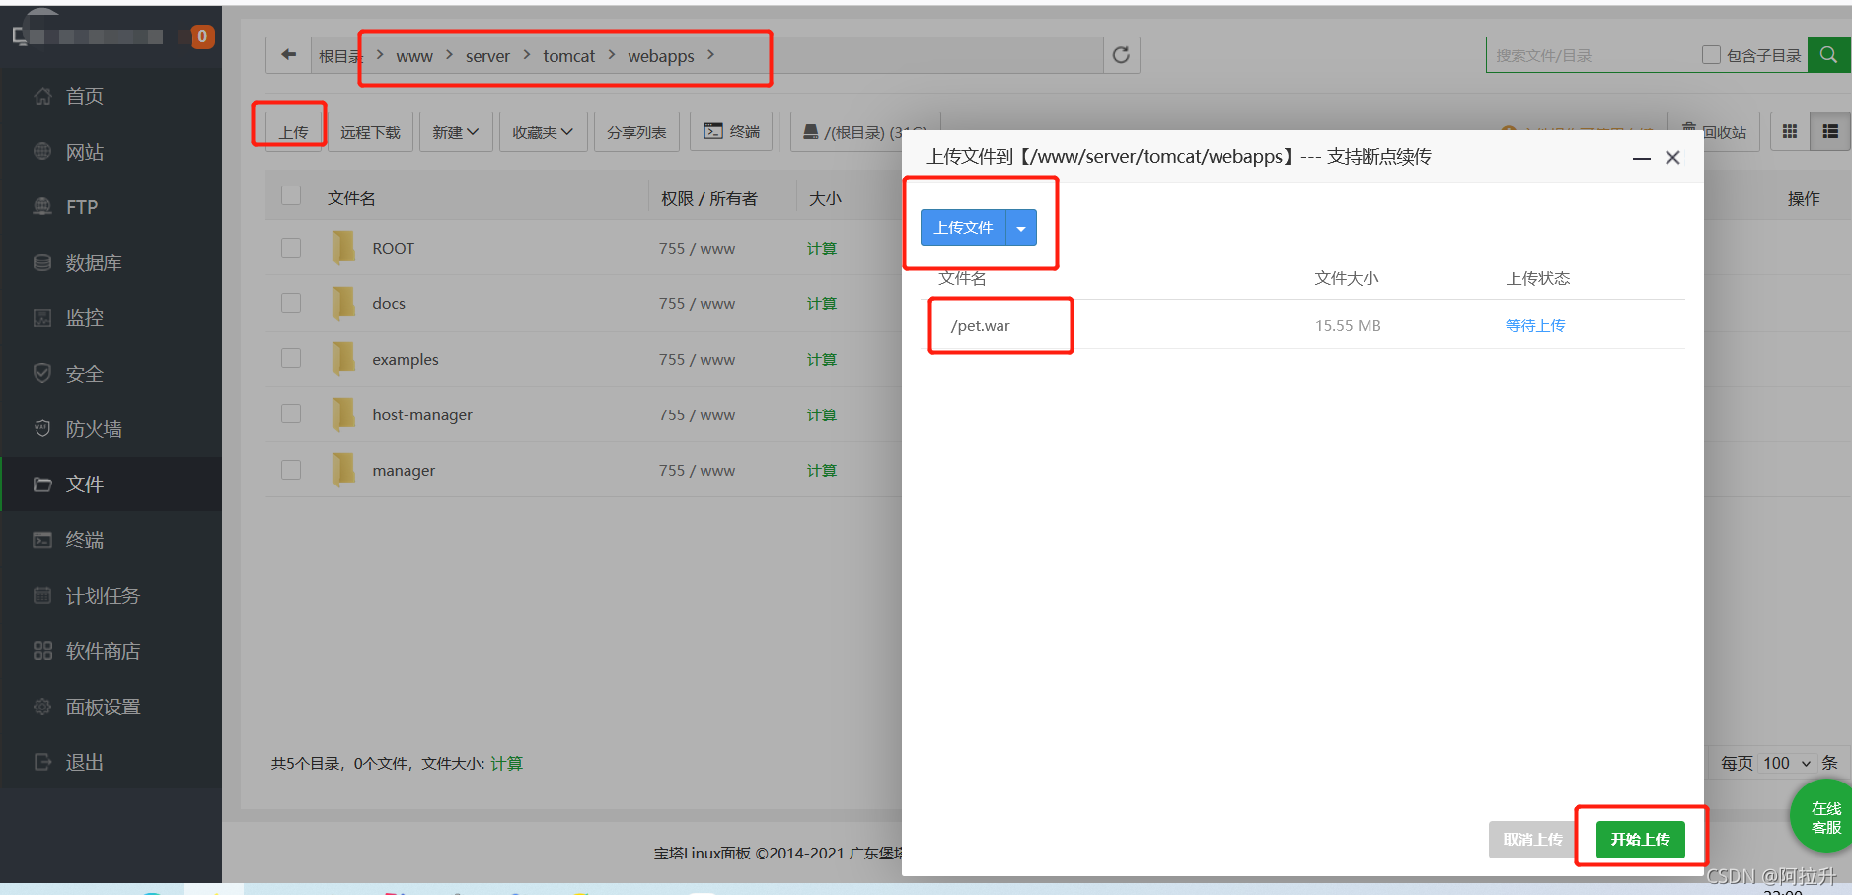Click 计算 size link for ROOT
The height and width of the screenshot is (895, 1852).
[821, 248]
